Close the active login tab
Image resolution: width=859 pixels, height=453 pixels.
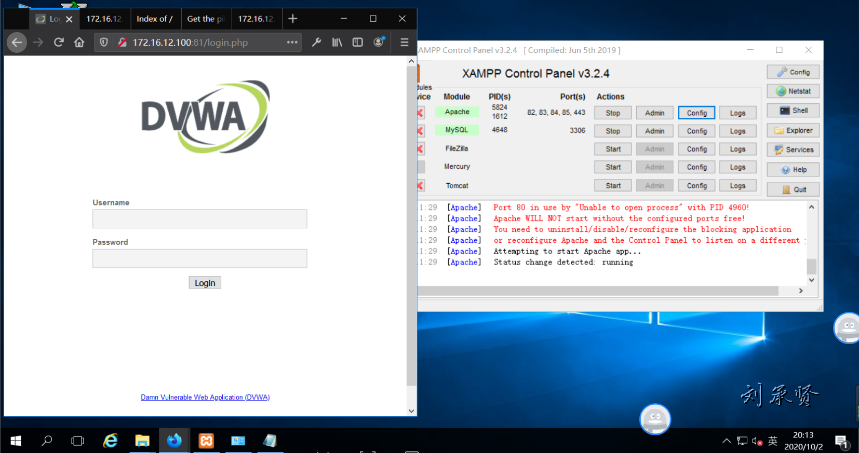pos(69,19)
